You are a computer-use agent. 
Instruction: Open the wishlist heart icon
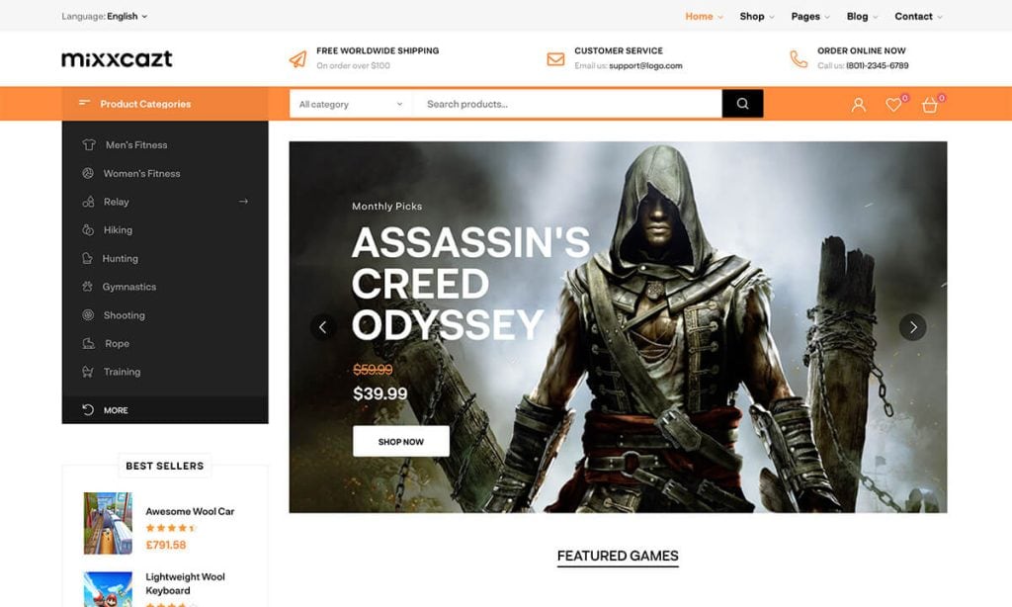tap(893, 103)
